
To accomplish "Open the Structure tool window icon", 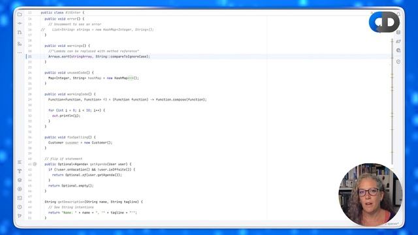I will coord(20,44).
